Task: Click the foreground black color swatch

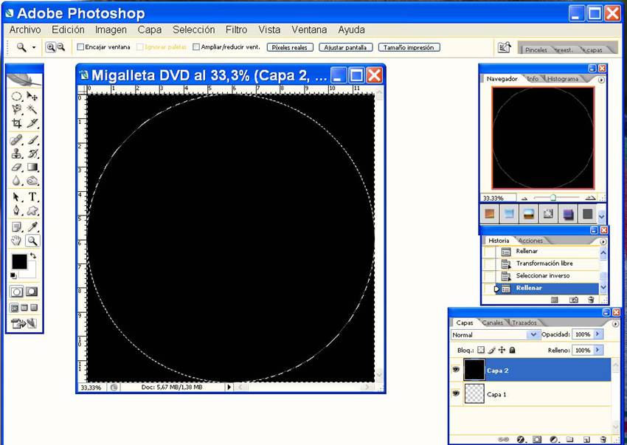Action: click(x=19, y=262)
